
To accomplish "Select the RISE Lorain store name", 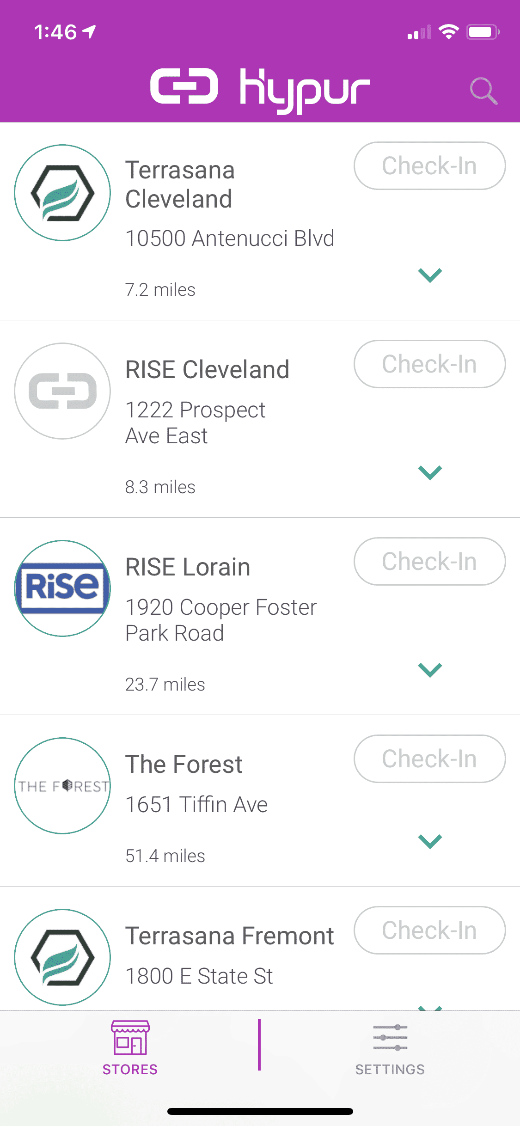I will click(x=188, y=567).
